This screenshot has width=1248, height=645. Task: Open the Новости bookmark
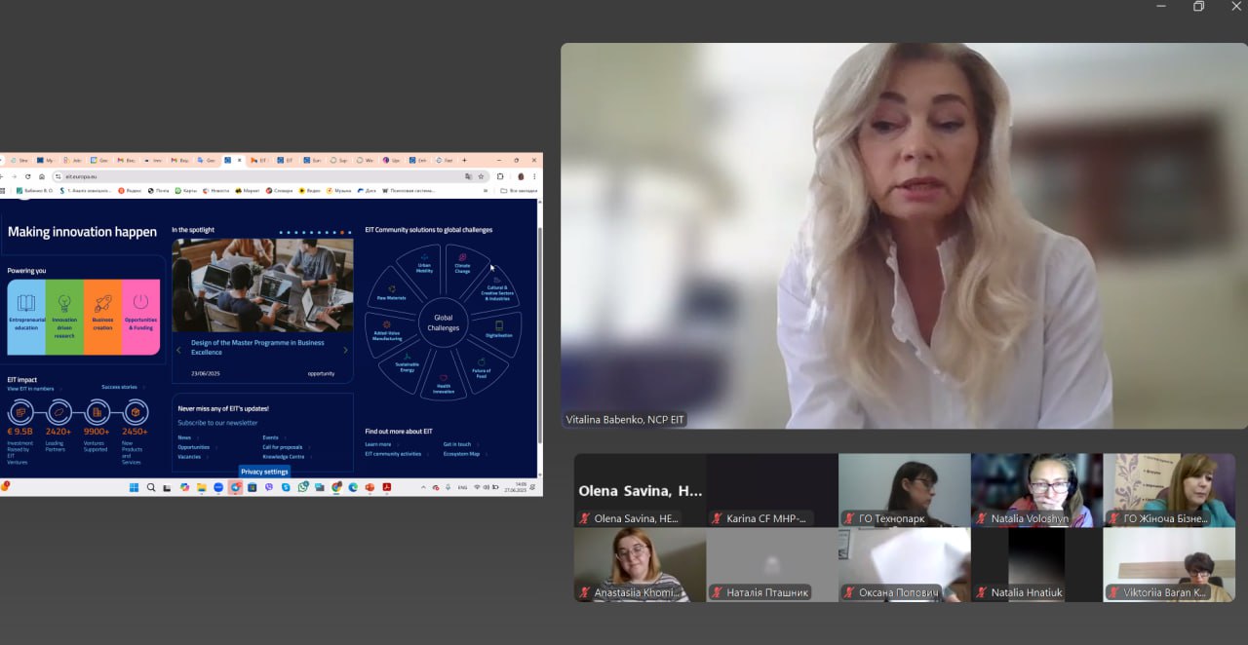pyautogui.click(x=215, y=190)
